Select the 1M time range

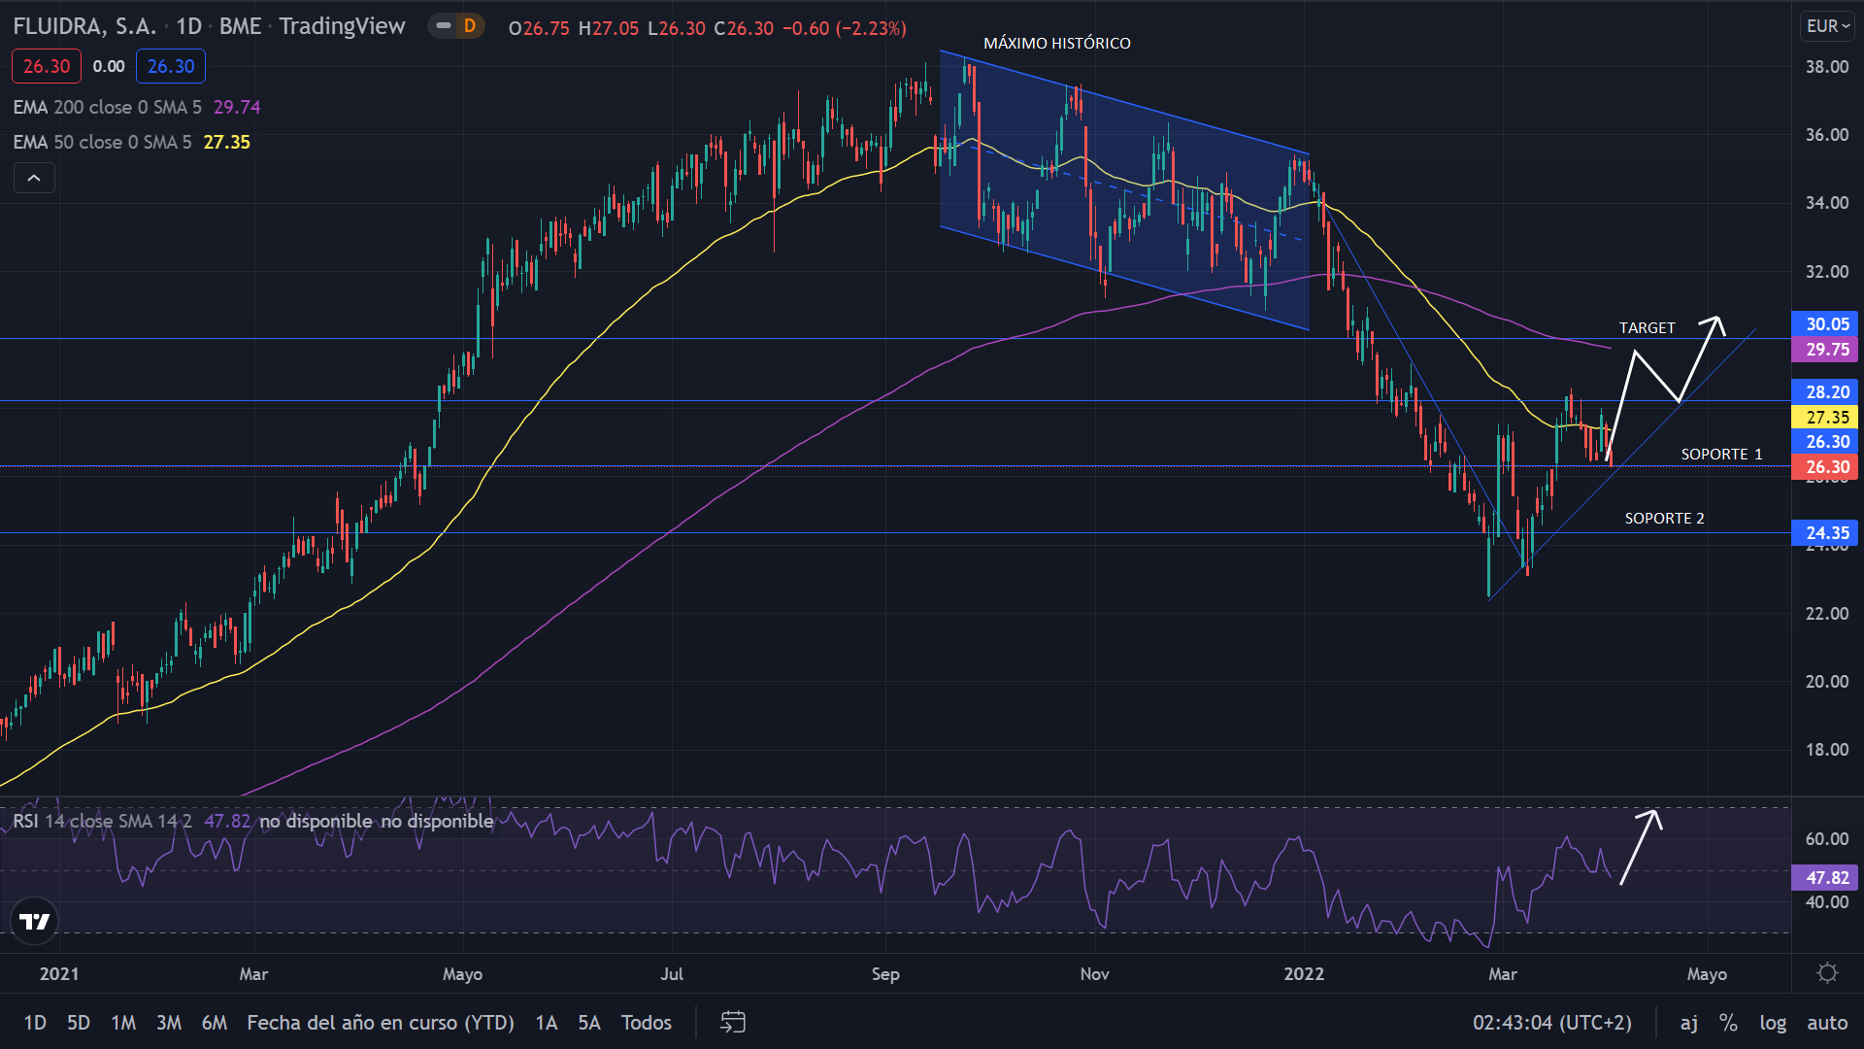coord(123,1023)
